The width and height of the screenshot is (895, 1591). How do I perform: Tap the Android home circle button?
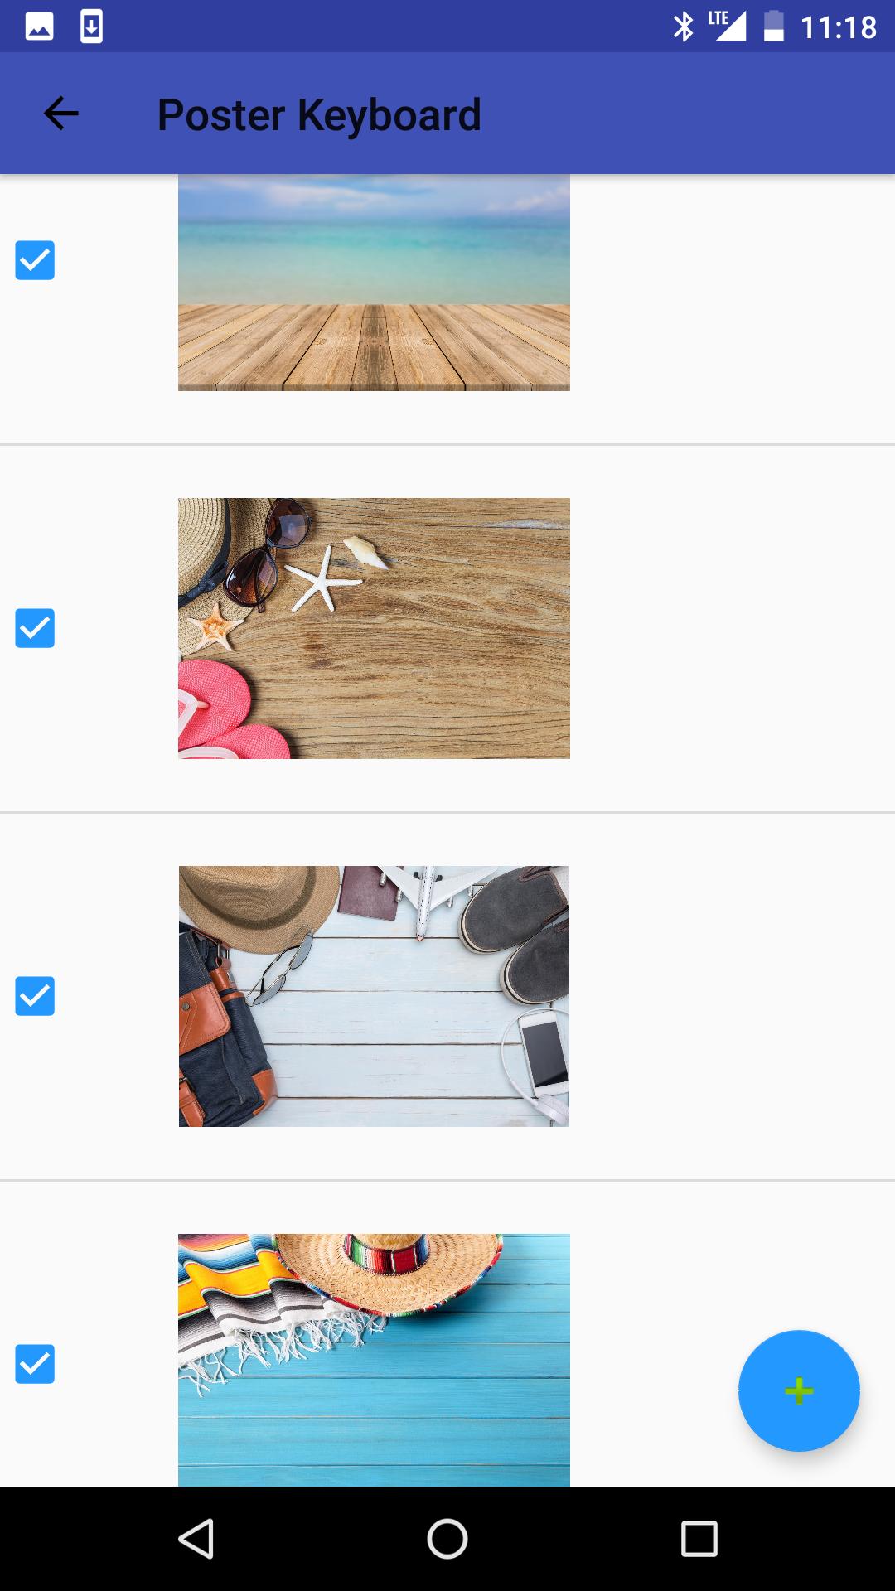tap(447, 1539)
